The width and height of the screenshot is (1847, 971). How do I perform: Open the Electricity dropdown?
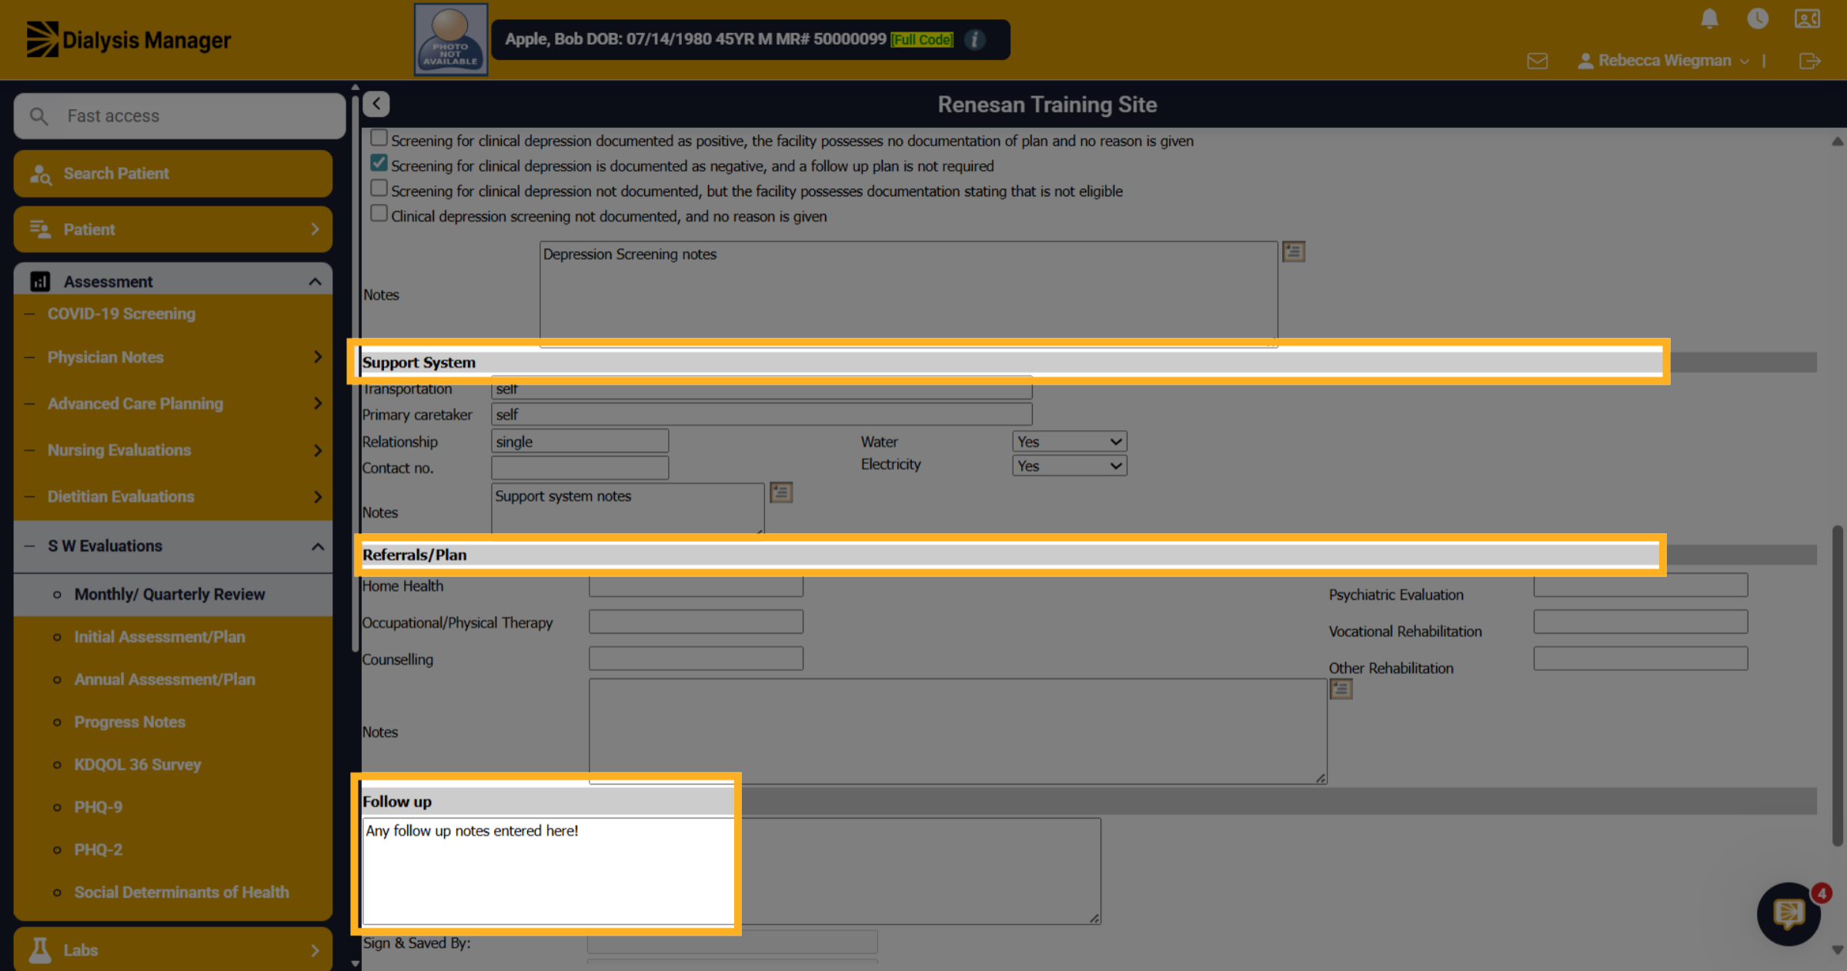pos(1069,465)
